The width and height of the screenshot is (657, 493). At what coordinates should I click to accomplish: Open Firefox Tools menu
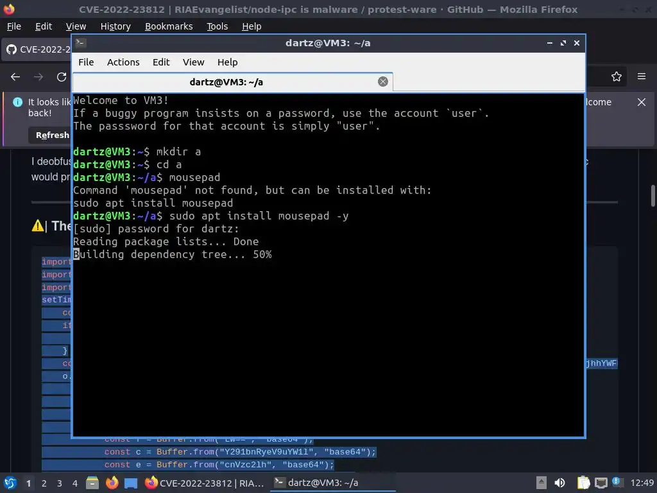[x=217, y=26]
